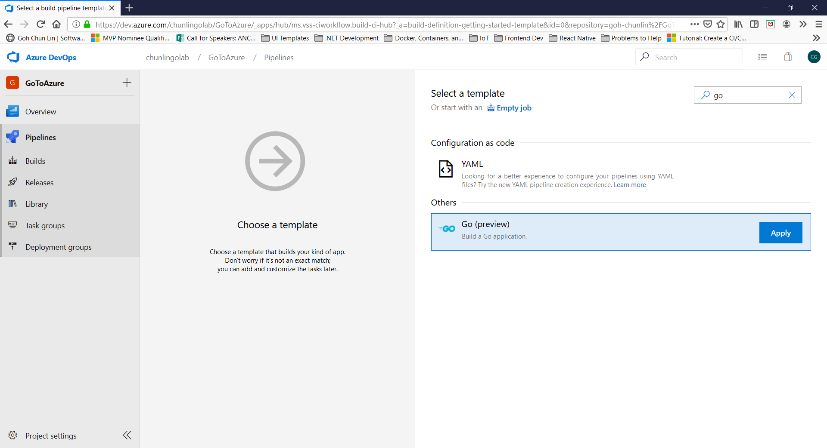The image size is (827, 448).
Task: Apply the Go (preview) template
Action: click(x=780, y=233)
